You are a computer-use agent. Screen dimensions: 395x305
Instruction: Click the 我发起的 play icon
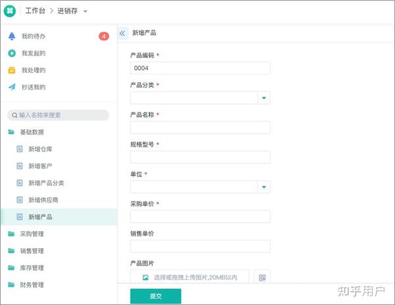(x=11, y=53)
